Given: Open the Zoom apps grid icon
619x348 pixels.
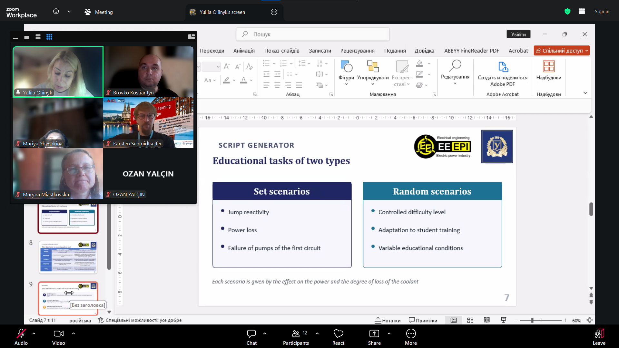Looking at the screenshot, I should pyautogui.click(x=582, y=12).
